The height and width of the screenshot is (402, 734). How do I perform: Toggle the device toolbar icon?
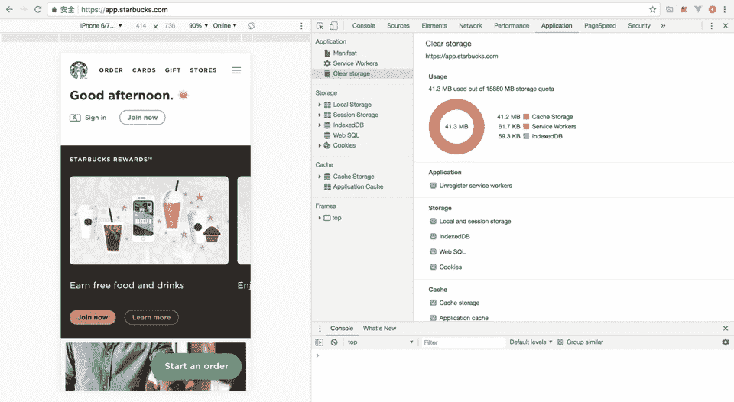[x=333, y=26]
